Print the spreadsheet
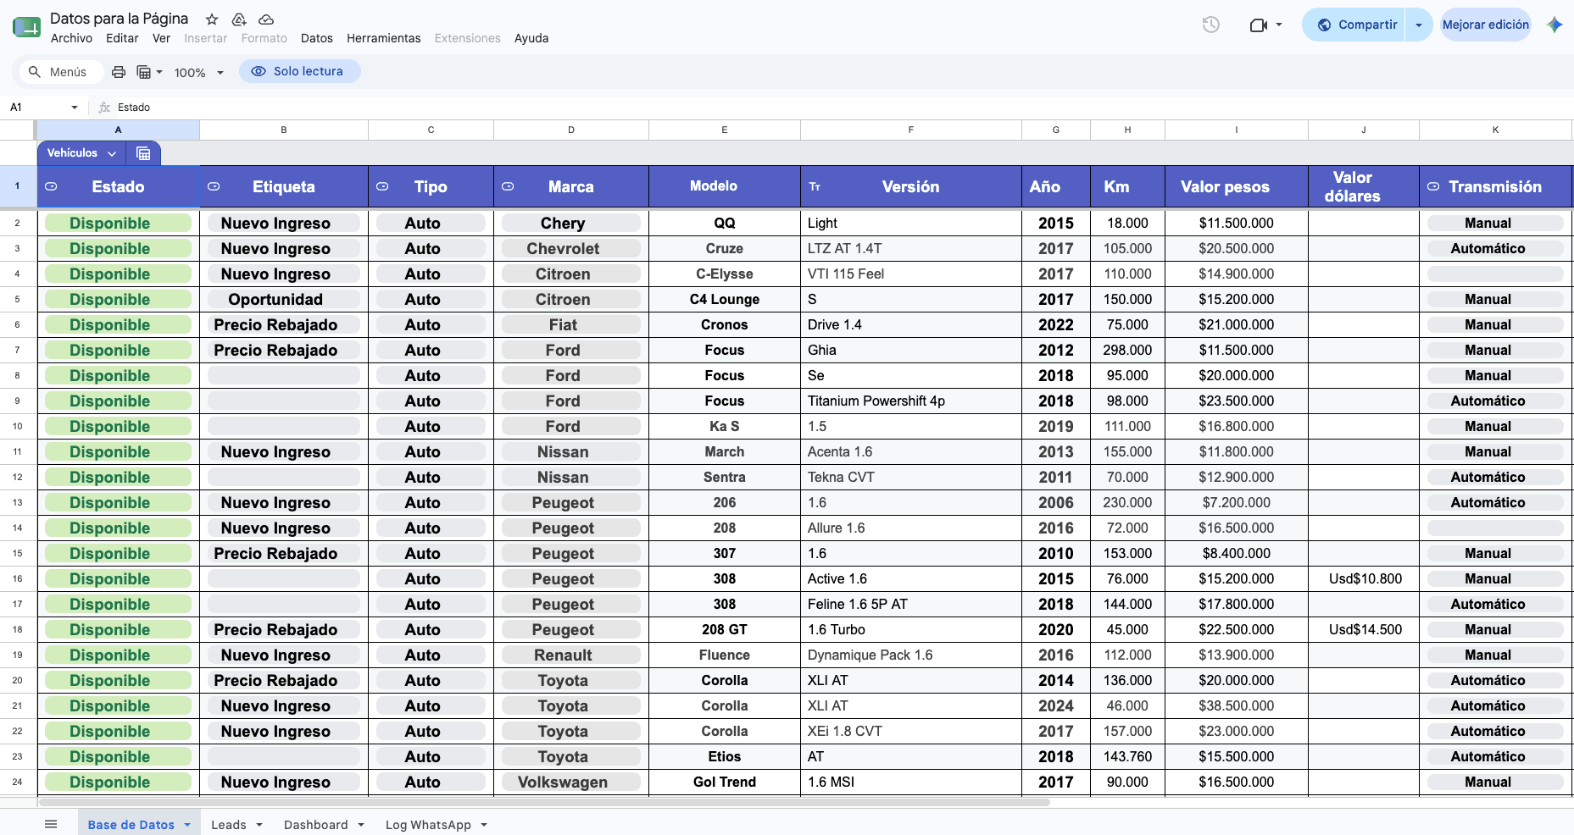Image resolution: width=1574 pixels, height=835 pixels. (119, 72)
